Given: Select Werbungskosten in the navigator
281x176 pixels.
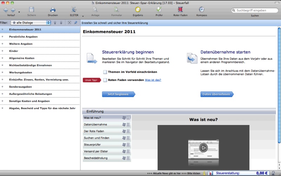Looking at the screenshot, I should click(x=40, y=73).
